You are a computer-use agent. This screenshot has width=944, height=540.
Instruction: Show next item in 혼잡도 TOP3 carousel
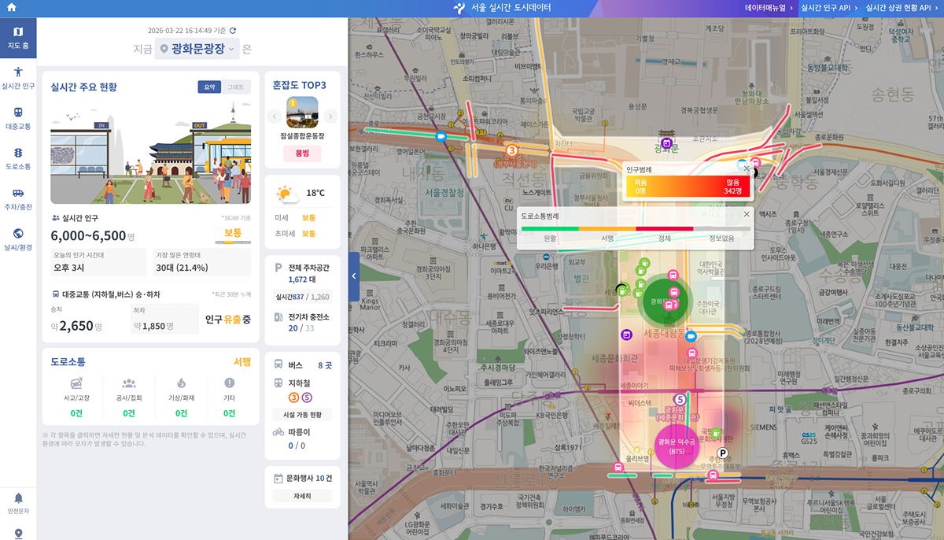coord(331,117)
